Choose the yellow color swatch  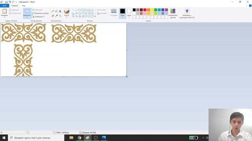(152, 10)
